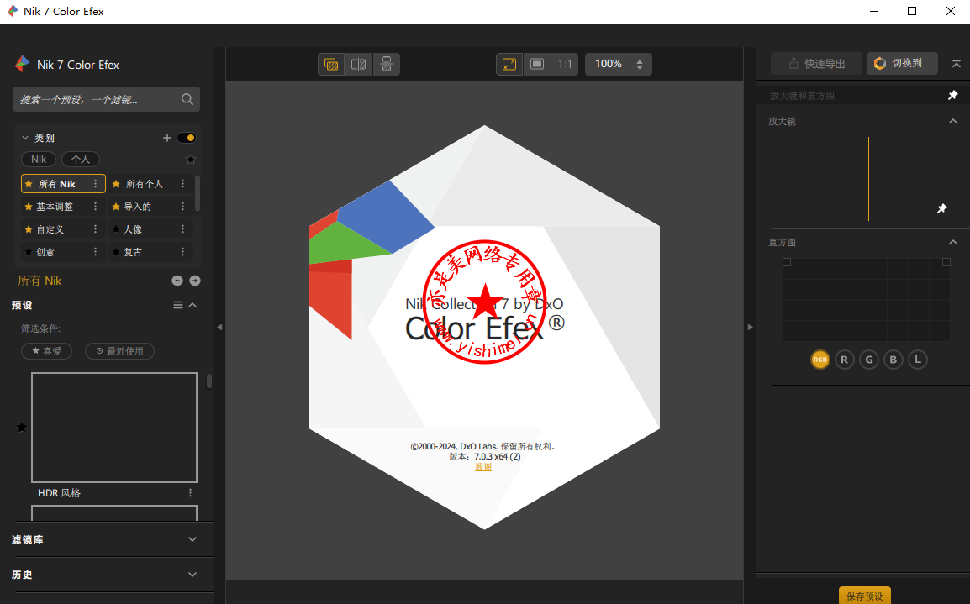Open options menu for 基本调整
This screenshot has width=970, height=604.
point(95,207)
